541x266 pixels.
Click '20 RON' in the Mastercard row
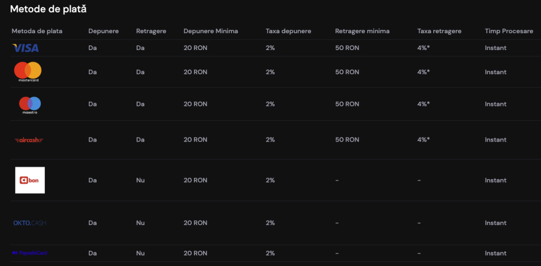(x=195, y=72)
